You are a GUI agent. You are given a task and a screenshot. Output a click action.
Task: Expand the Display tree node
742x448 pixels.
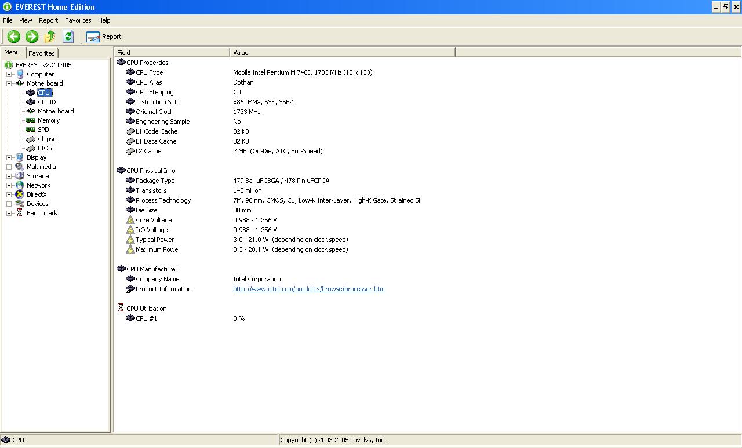[9, 157]
